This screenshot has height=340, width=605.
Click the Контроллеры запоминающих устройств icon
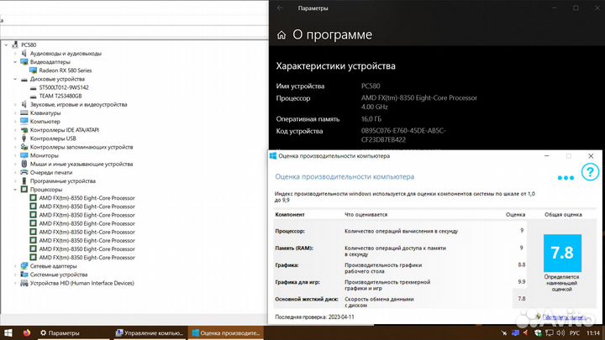24,147
